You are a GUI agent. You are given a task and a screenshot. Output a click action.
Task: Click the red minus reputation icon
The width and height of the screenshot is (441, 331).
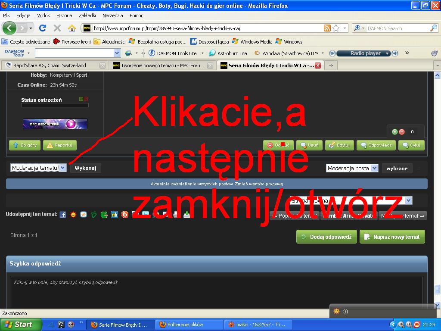pos(402,132)
